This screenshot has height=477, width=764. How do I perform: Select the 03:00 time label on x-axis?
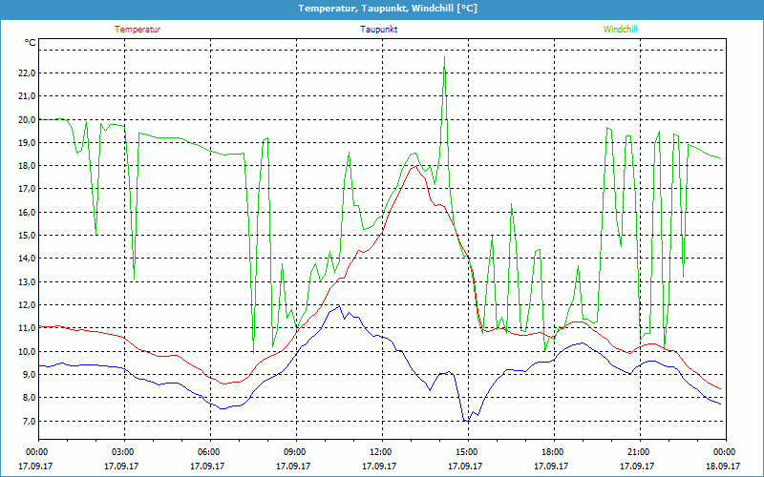(x=122, y=452)
